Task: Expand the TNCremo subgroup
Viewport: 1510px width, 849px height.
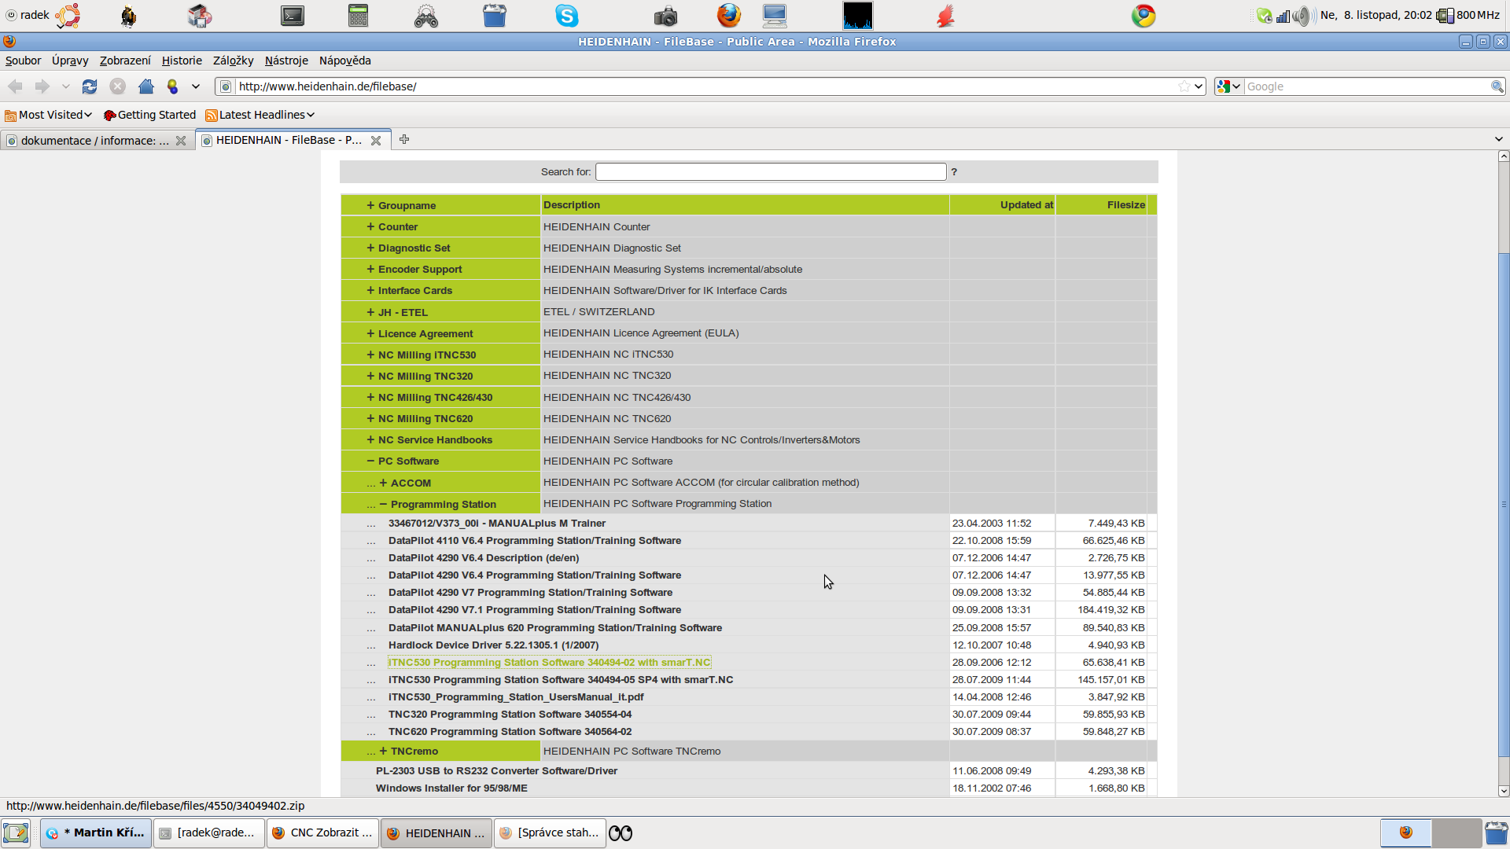Action: 383,751
